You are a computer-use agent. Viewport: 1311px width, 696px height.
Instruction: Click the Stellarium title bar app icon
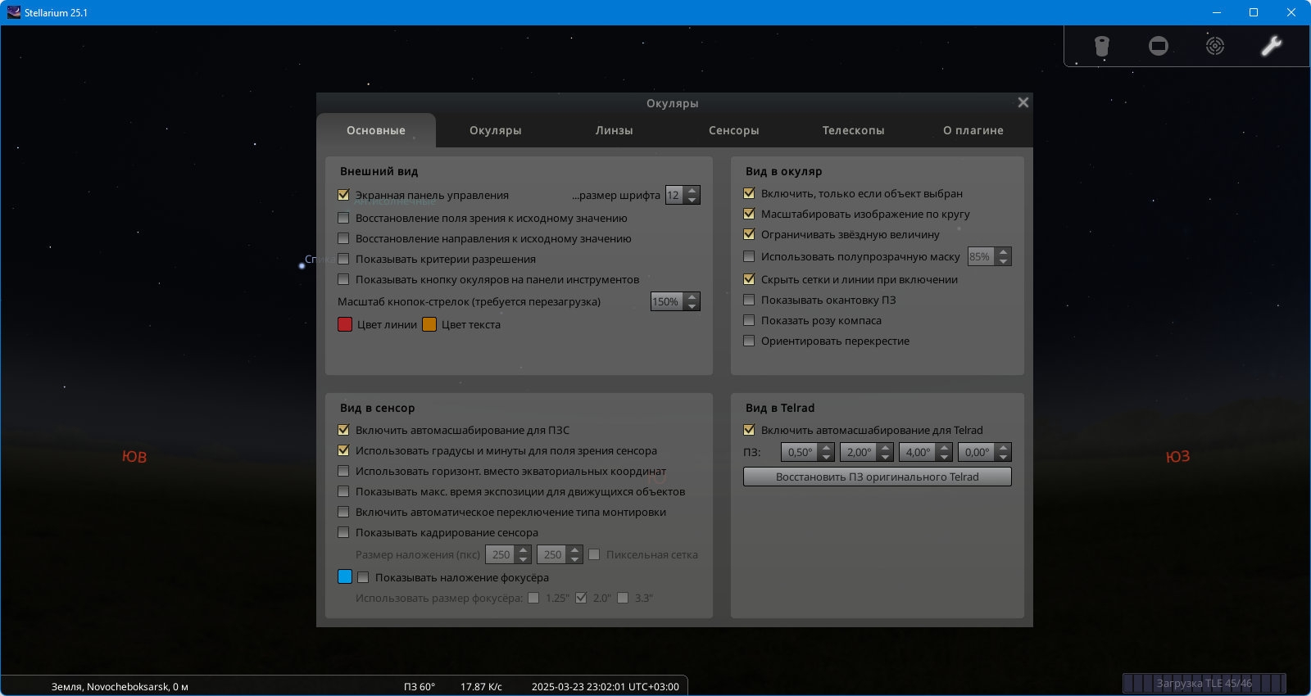coord(13,12)
